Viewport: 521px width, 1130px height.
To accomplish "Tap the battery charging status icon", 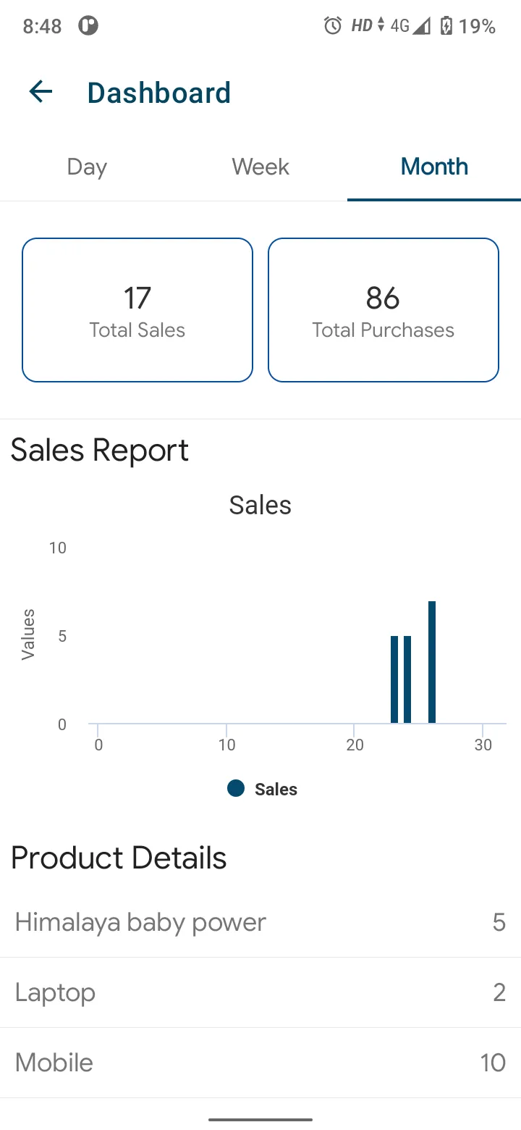I will (x=446, y=26).
